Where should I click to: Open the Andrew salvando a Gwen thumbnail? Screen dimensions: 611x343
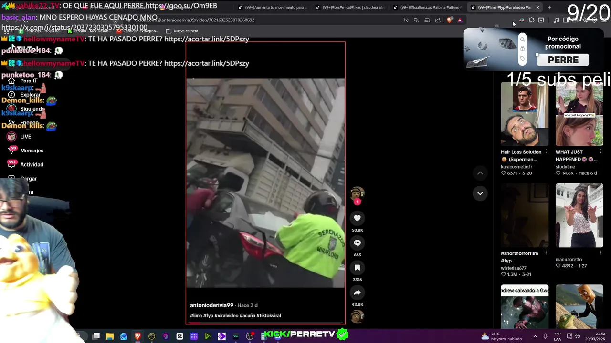click(525, 307)
